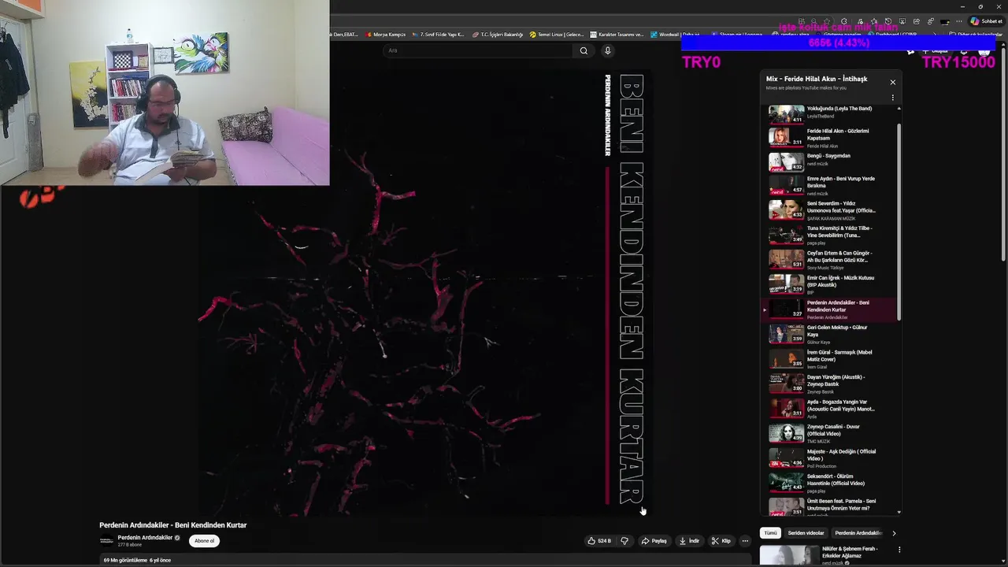
Task: Open more actions ellipsis under video
Action: [745, 541]
